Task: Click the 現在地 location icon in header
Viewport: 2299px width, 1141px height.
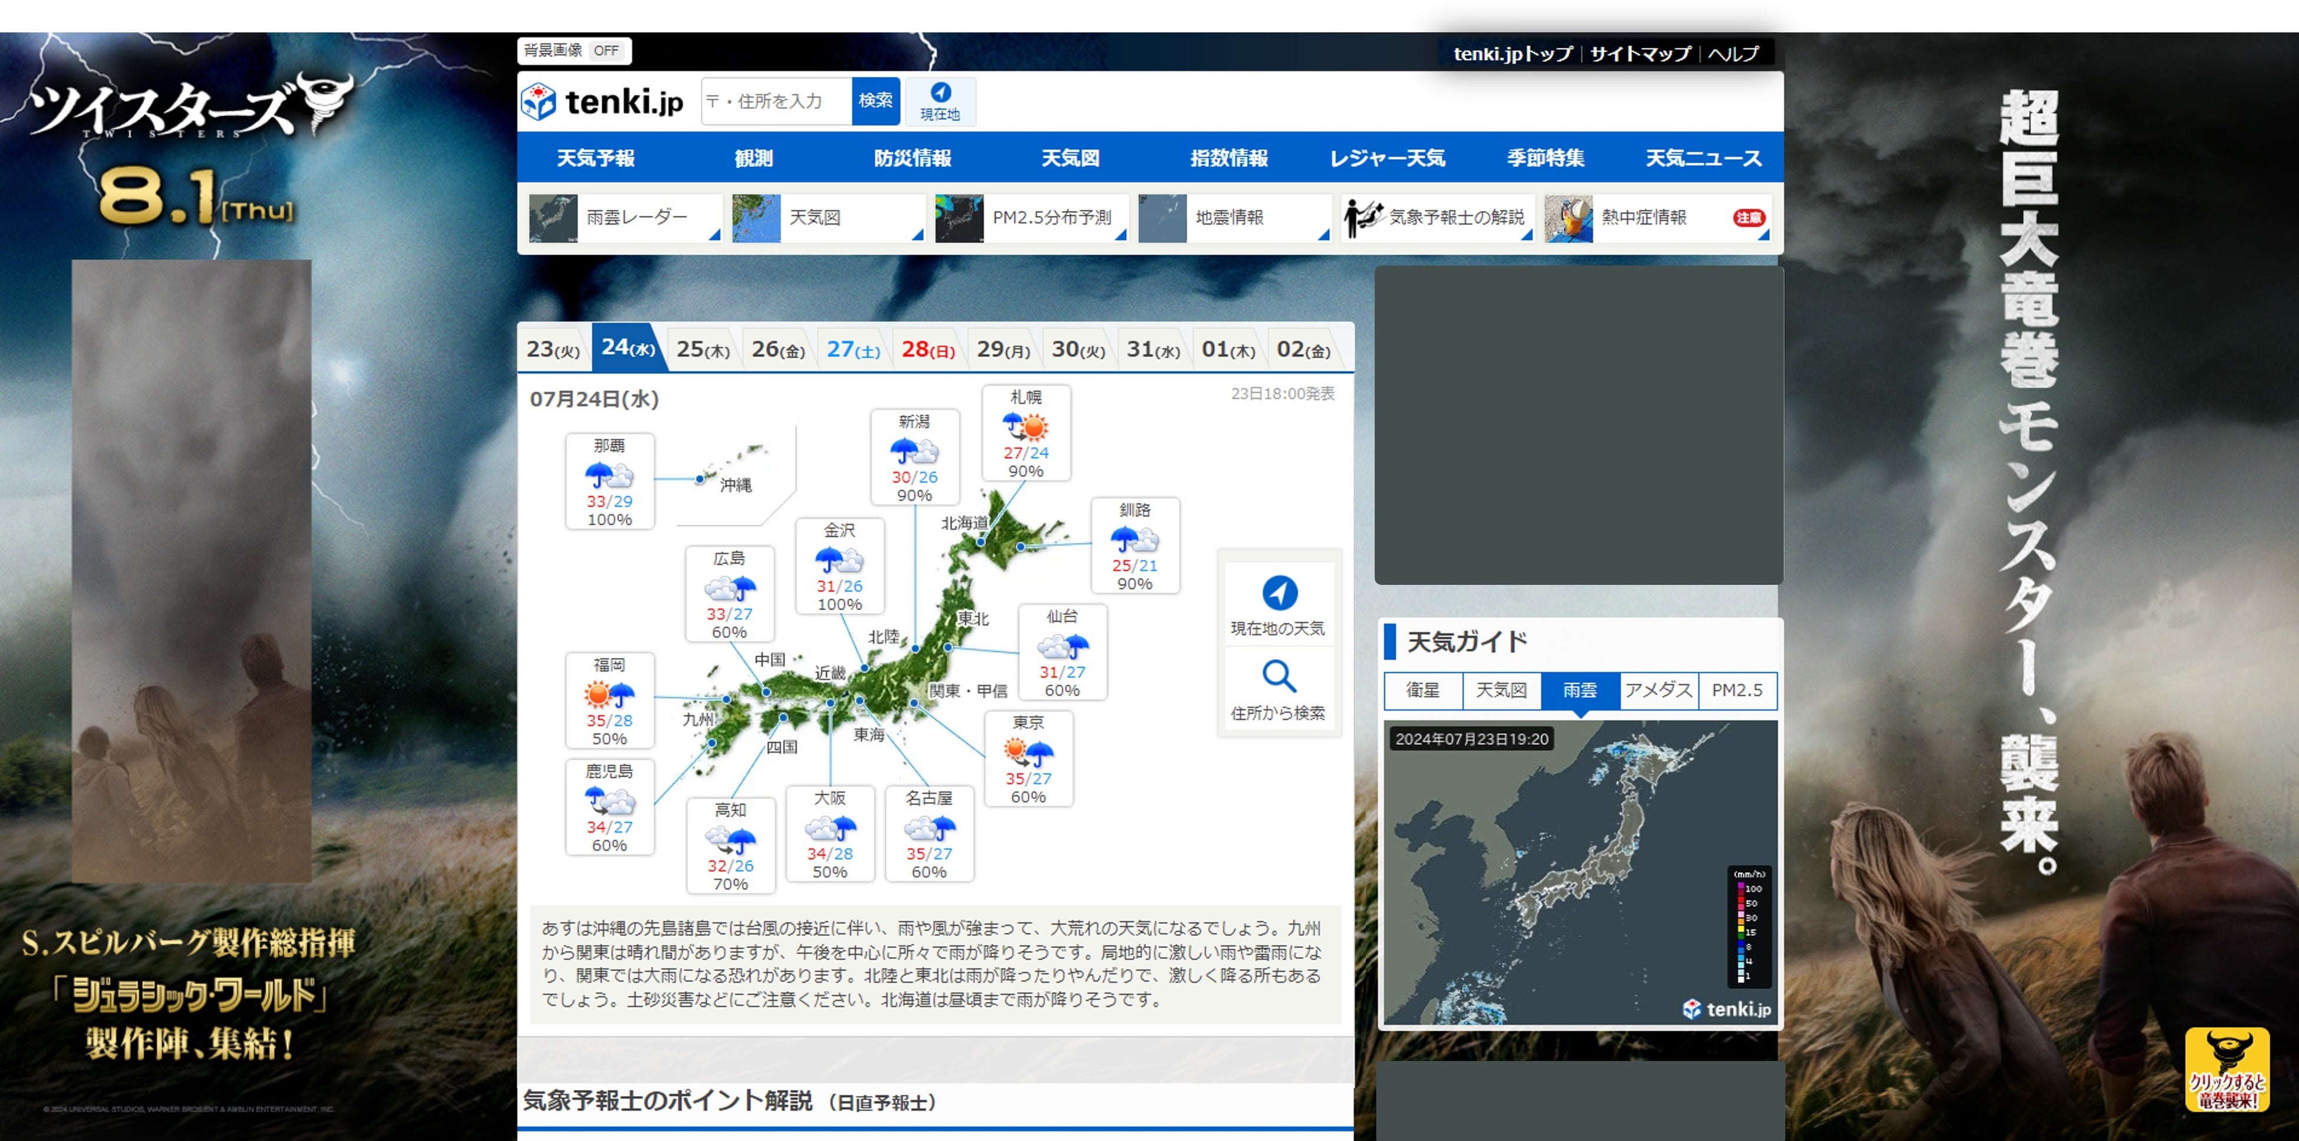Action: click(x=940, y=93)
